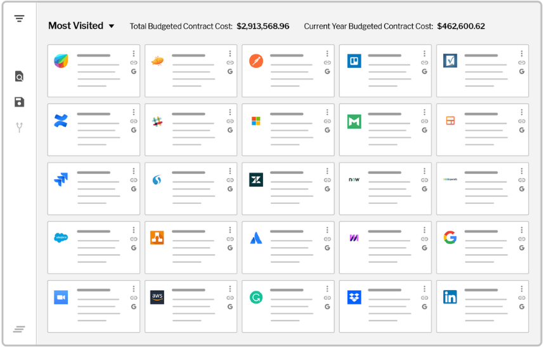Open the Grammarly app card
This screenshot has width=544, height=348.
tap(288, 306)
